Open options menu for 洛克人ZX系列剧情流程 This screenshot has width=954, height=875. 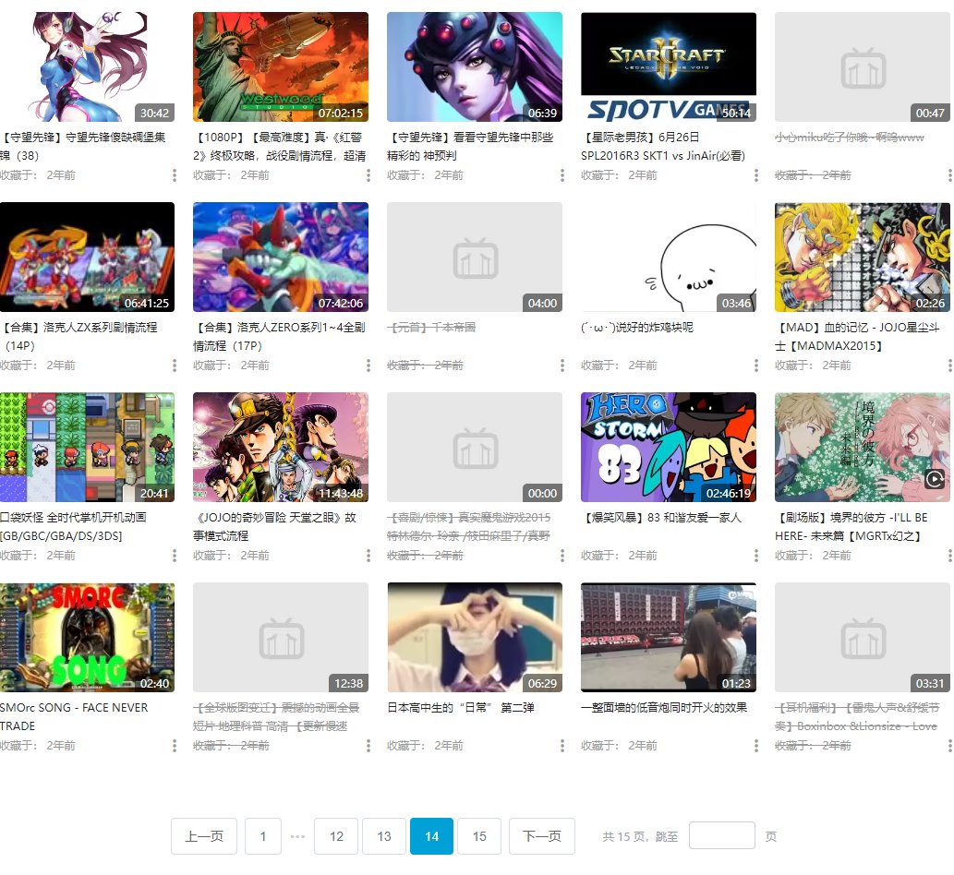click(175, 366)
